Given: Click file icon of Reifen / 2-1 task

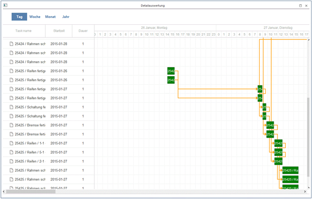Looking at the screenshot, I should [11, 161].
